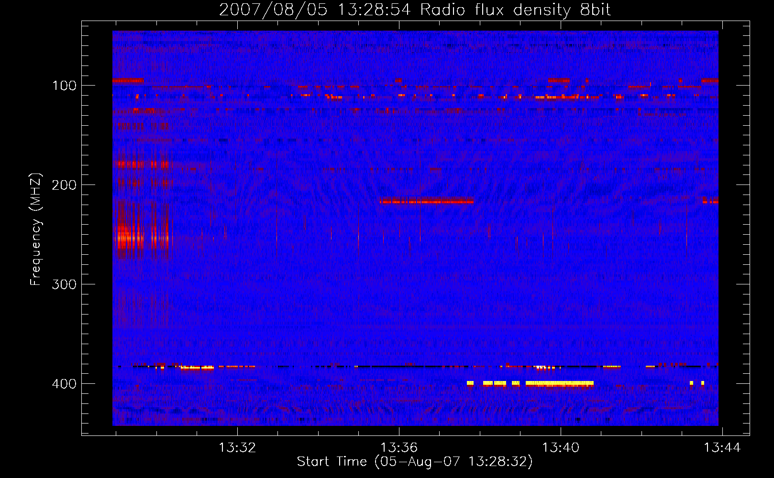Click the red horizontal band near 218 MHz
Viewport: 774px width, 478px height.
pyautogui.click(x=426, y=201)
